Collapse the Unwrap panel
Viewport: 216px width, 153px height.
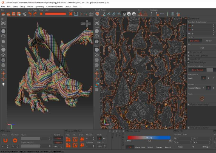2,131
